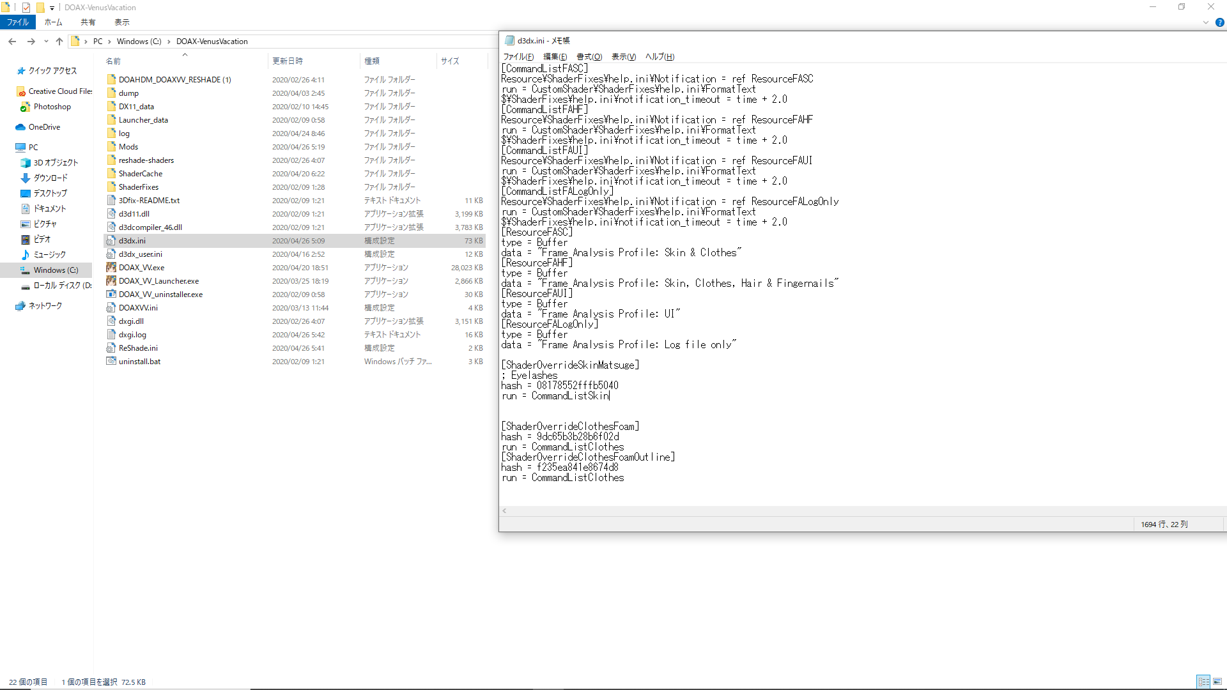Open Notepad 編集(E) menu
This screenshot has height=690, width=1227.
tap(555, 57)
